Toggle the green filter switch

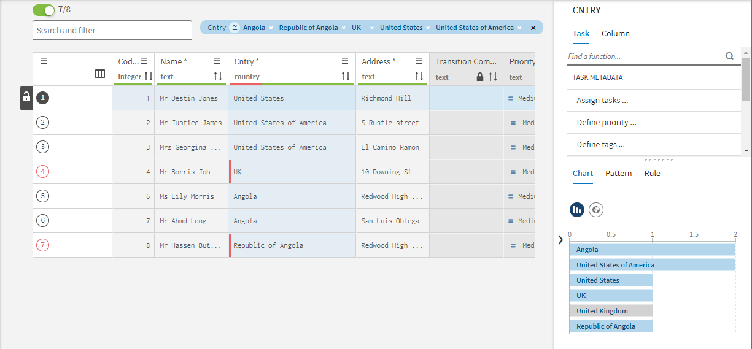coord(44,10)
